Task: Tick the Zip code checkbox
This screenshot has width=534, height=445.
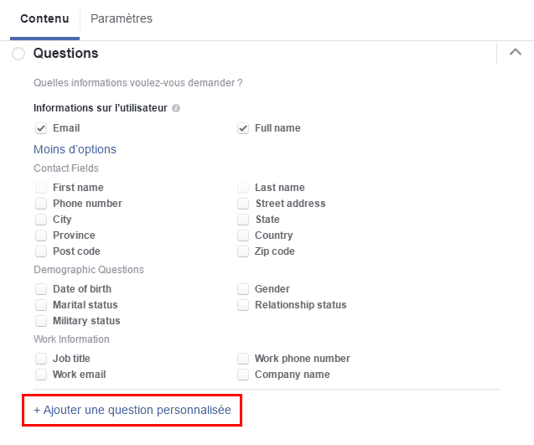Action: click(x=243, y=251)
